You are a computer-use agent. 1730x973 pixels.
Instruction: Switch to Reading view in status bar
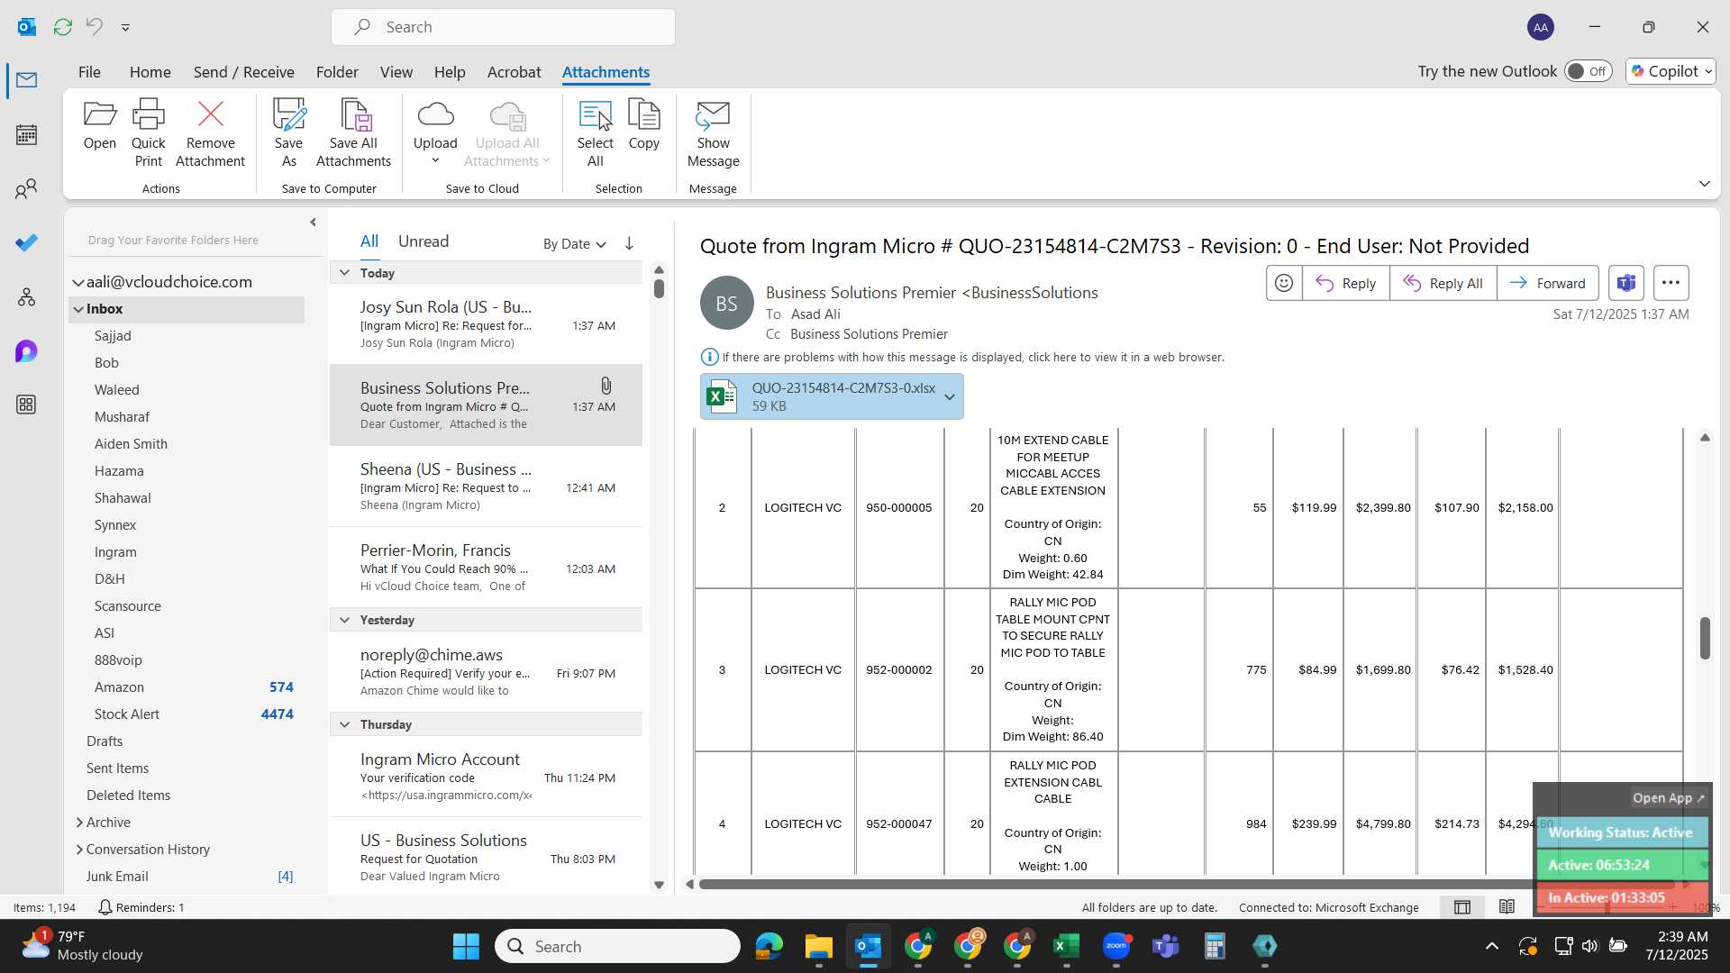point(1507,907)
